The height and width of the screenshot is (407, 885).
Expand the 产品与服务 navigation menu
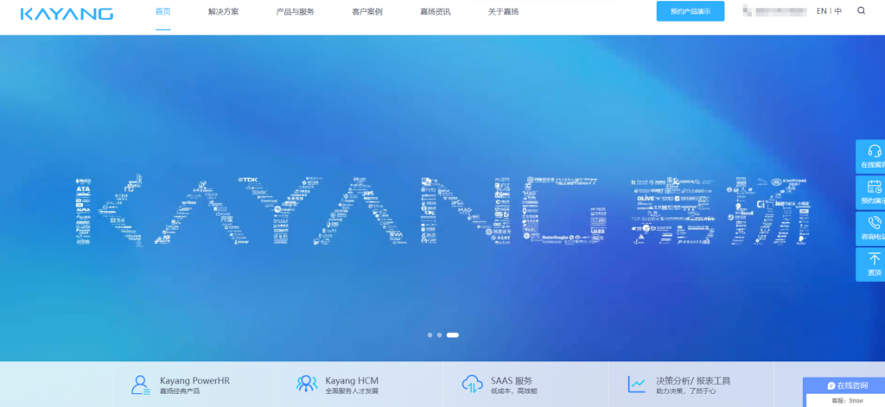click(296, 13)
